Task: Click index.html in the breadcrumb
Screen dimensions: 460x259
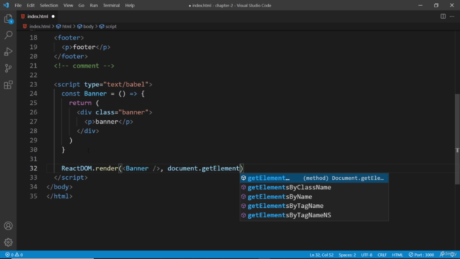Action: (x=40, y=27)
